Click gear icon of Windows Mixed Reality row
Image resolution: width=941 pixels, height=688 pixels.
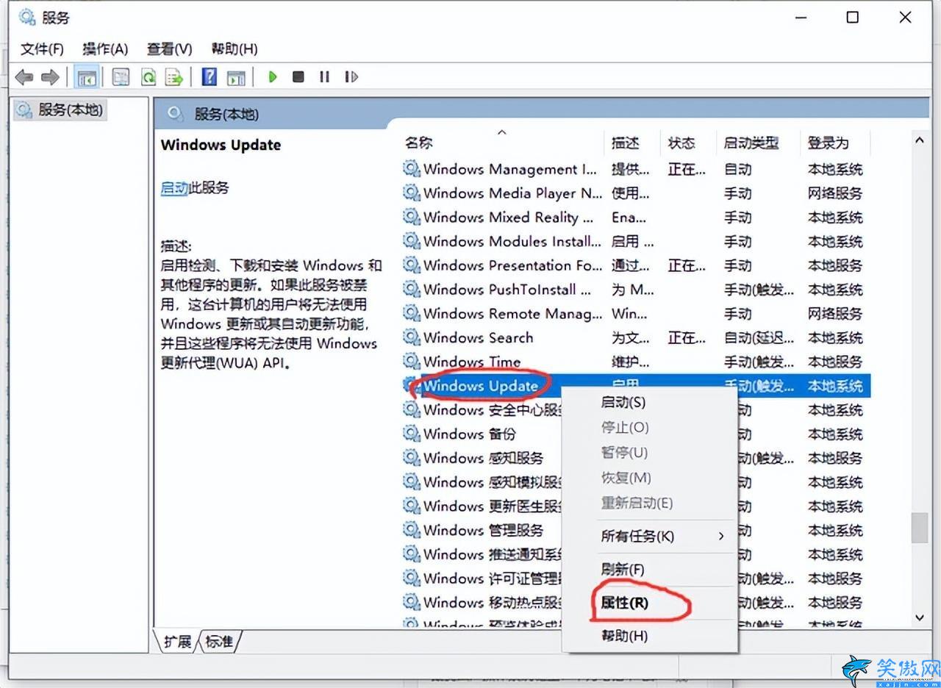pos(411,217)
